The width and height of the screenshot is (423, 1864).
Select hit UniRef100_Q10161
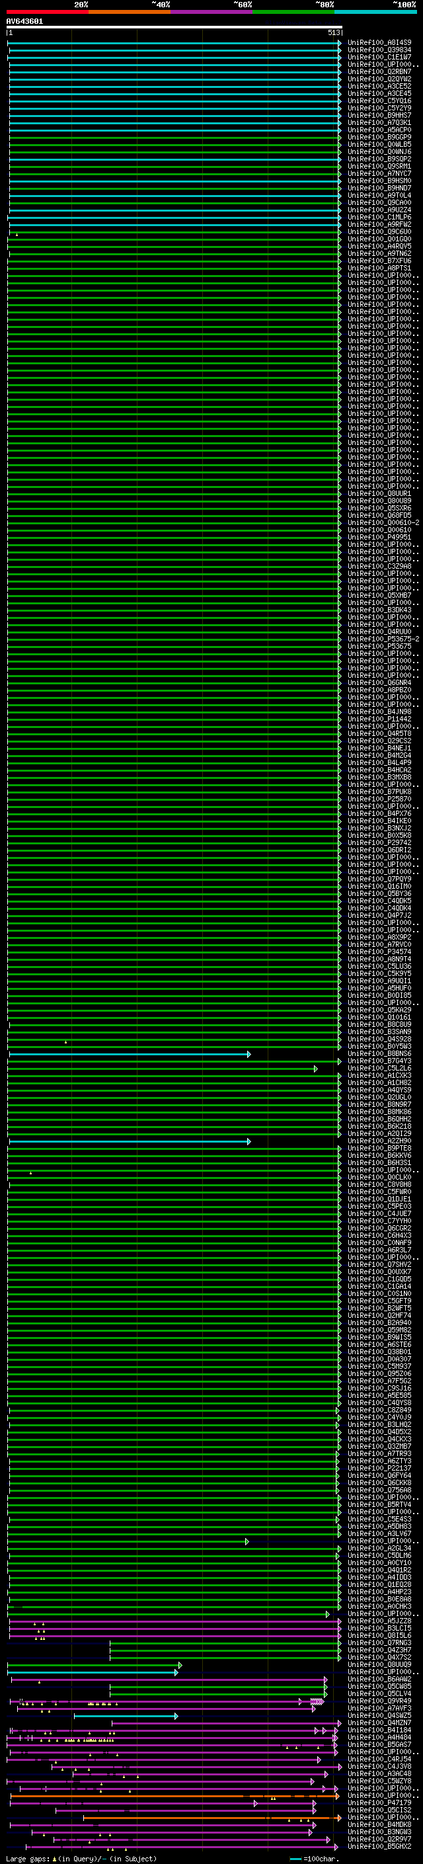click(x=379, y=1018)
